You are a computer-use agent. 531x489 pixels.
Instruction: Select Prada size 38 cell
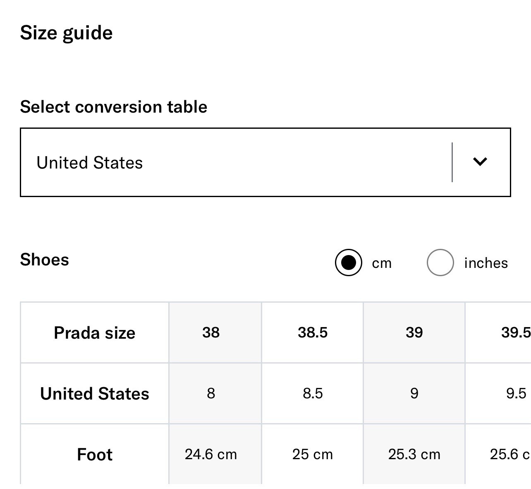click(211, 332)
